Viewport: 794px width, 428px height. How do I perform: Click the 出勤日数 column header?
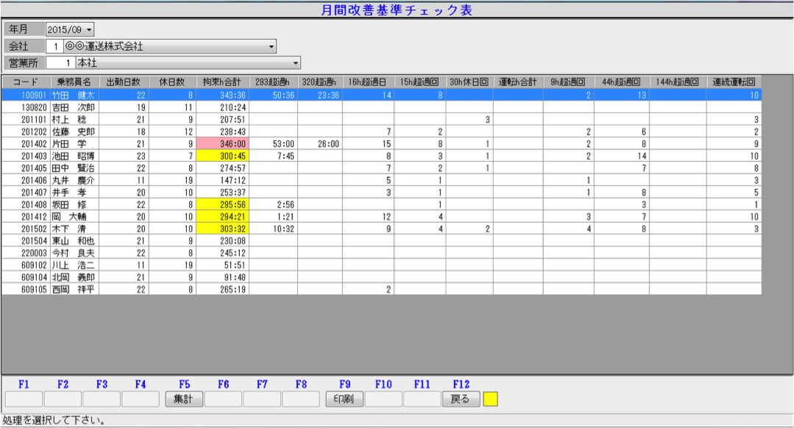[x=124, y=82]
